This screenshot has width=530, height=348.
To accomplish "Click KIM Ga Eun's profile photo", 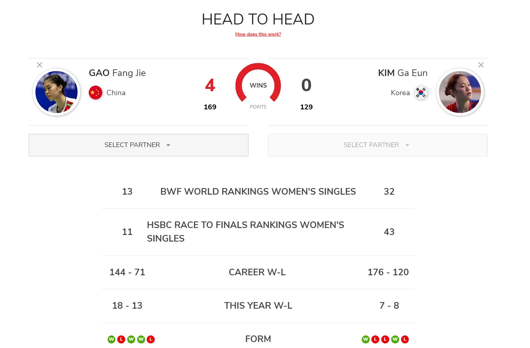I will [x=460, y=92].
